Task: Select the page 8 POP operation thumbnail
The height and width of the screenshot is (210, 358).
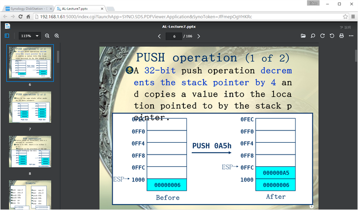Action: [x=30, y=152]
